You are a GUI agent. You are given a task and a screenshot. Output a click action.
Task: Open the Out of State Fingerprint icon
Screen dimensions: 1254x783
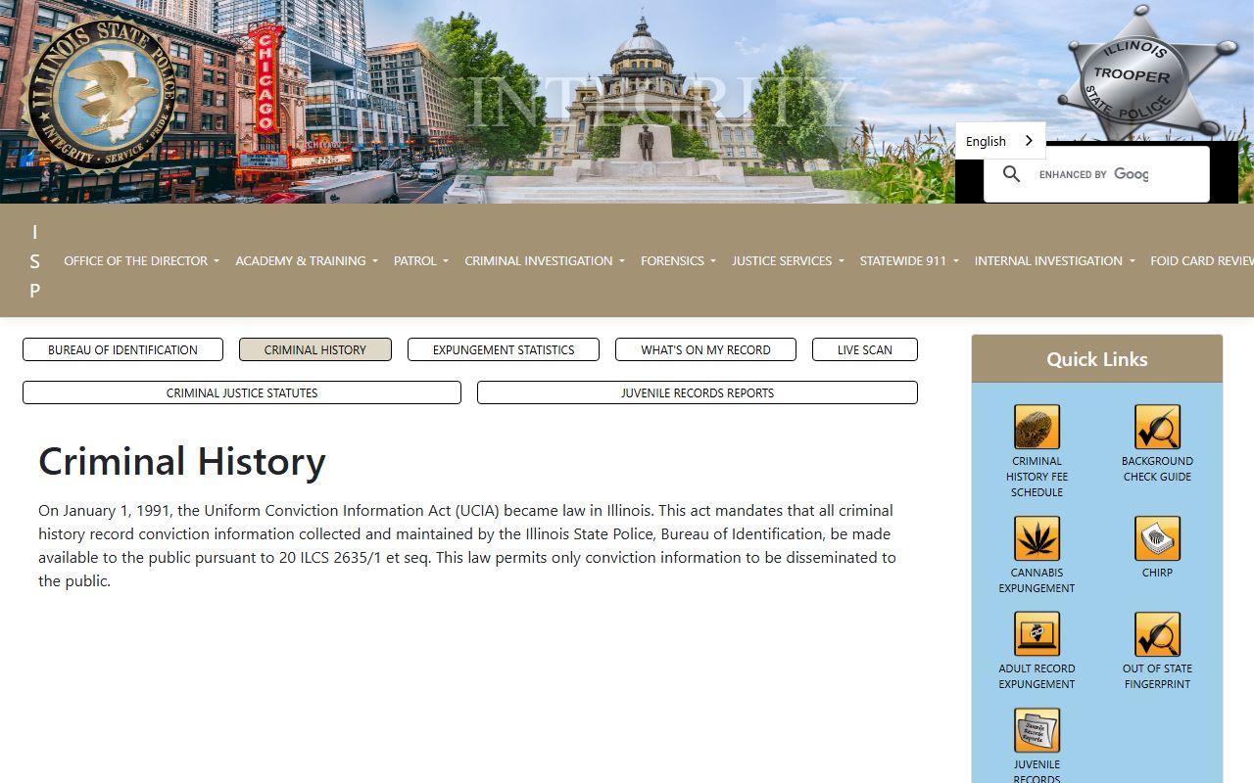(1157, 635)
